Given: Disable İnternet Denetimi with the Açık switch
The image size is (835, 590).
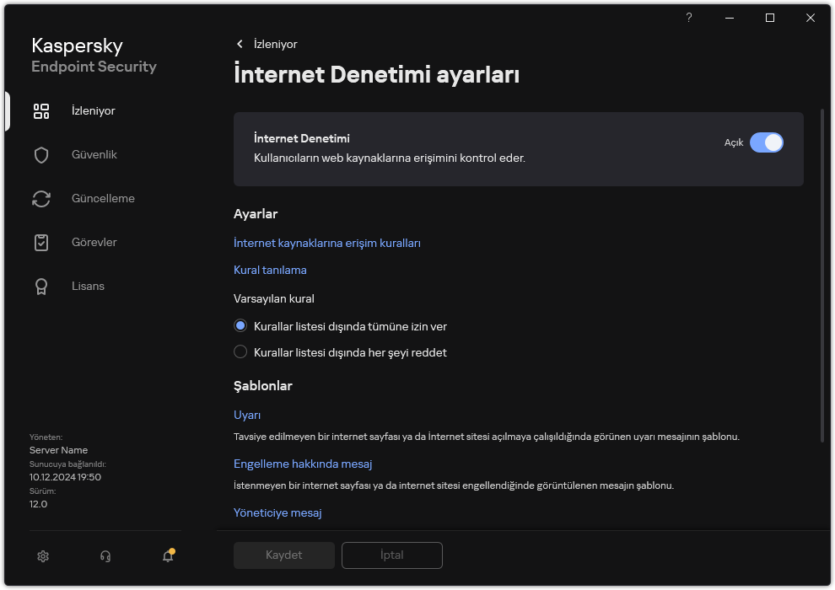Looking at the screenshot, I should click(x=767, y=142).
